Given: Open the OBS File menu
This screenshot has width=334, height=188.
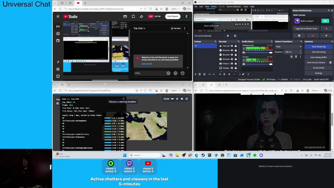Looking at the screenshot, I should click(196, 7).
